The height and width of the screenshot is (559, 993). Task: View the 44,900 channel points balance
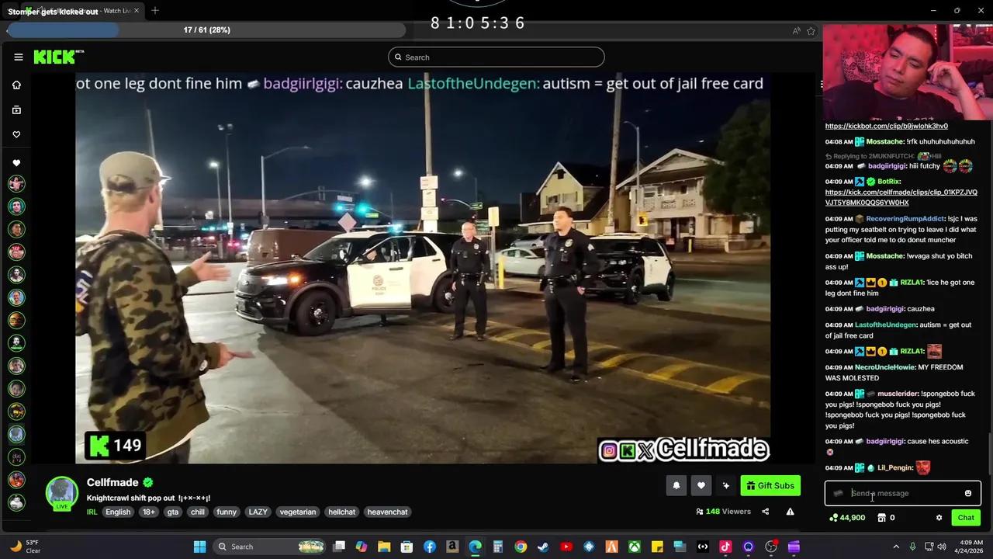point(847,518)
